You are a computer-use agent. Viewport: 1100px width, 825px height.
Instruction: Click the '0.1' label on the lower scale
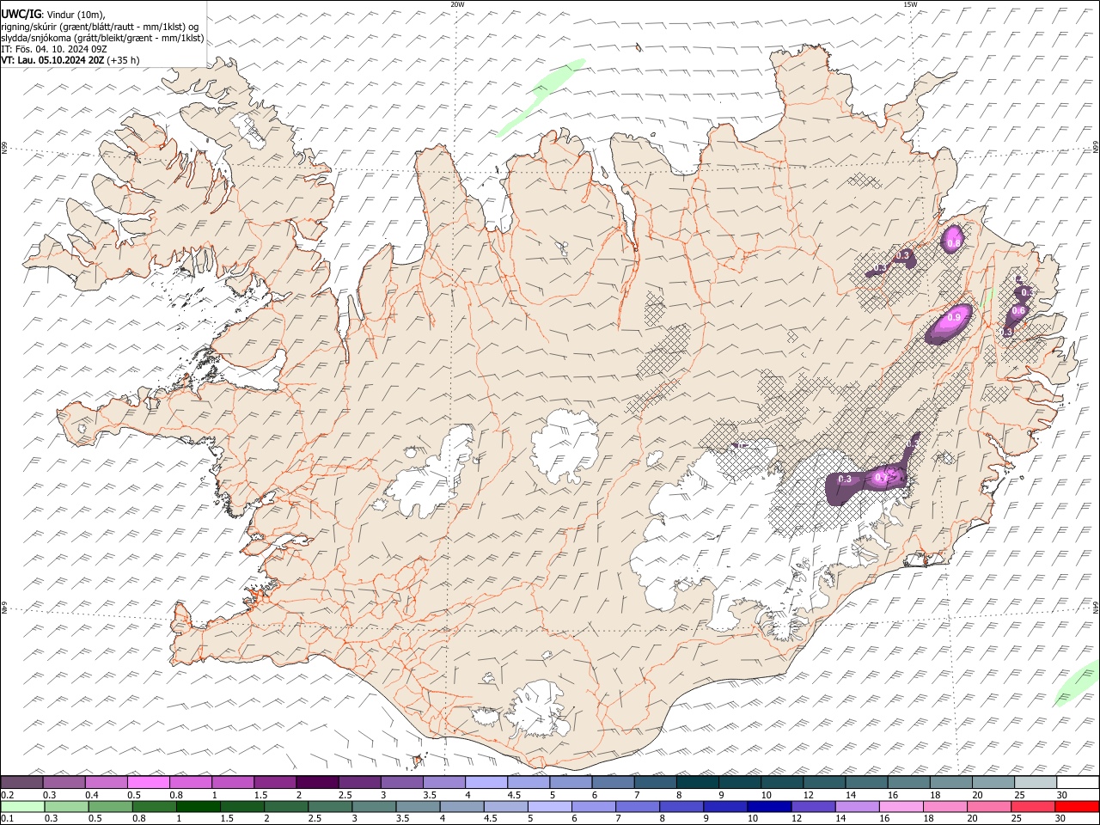(x=8, y=818)
